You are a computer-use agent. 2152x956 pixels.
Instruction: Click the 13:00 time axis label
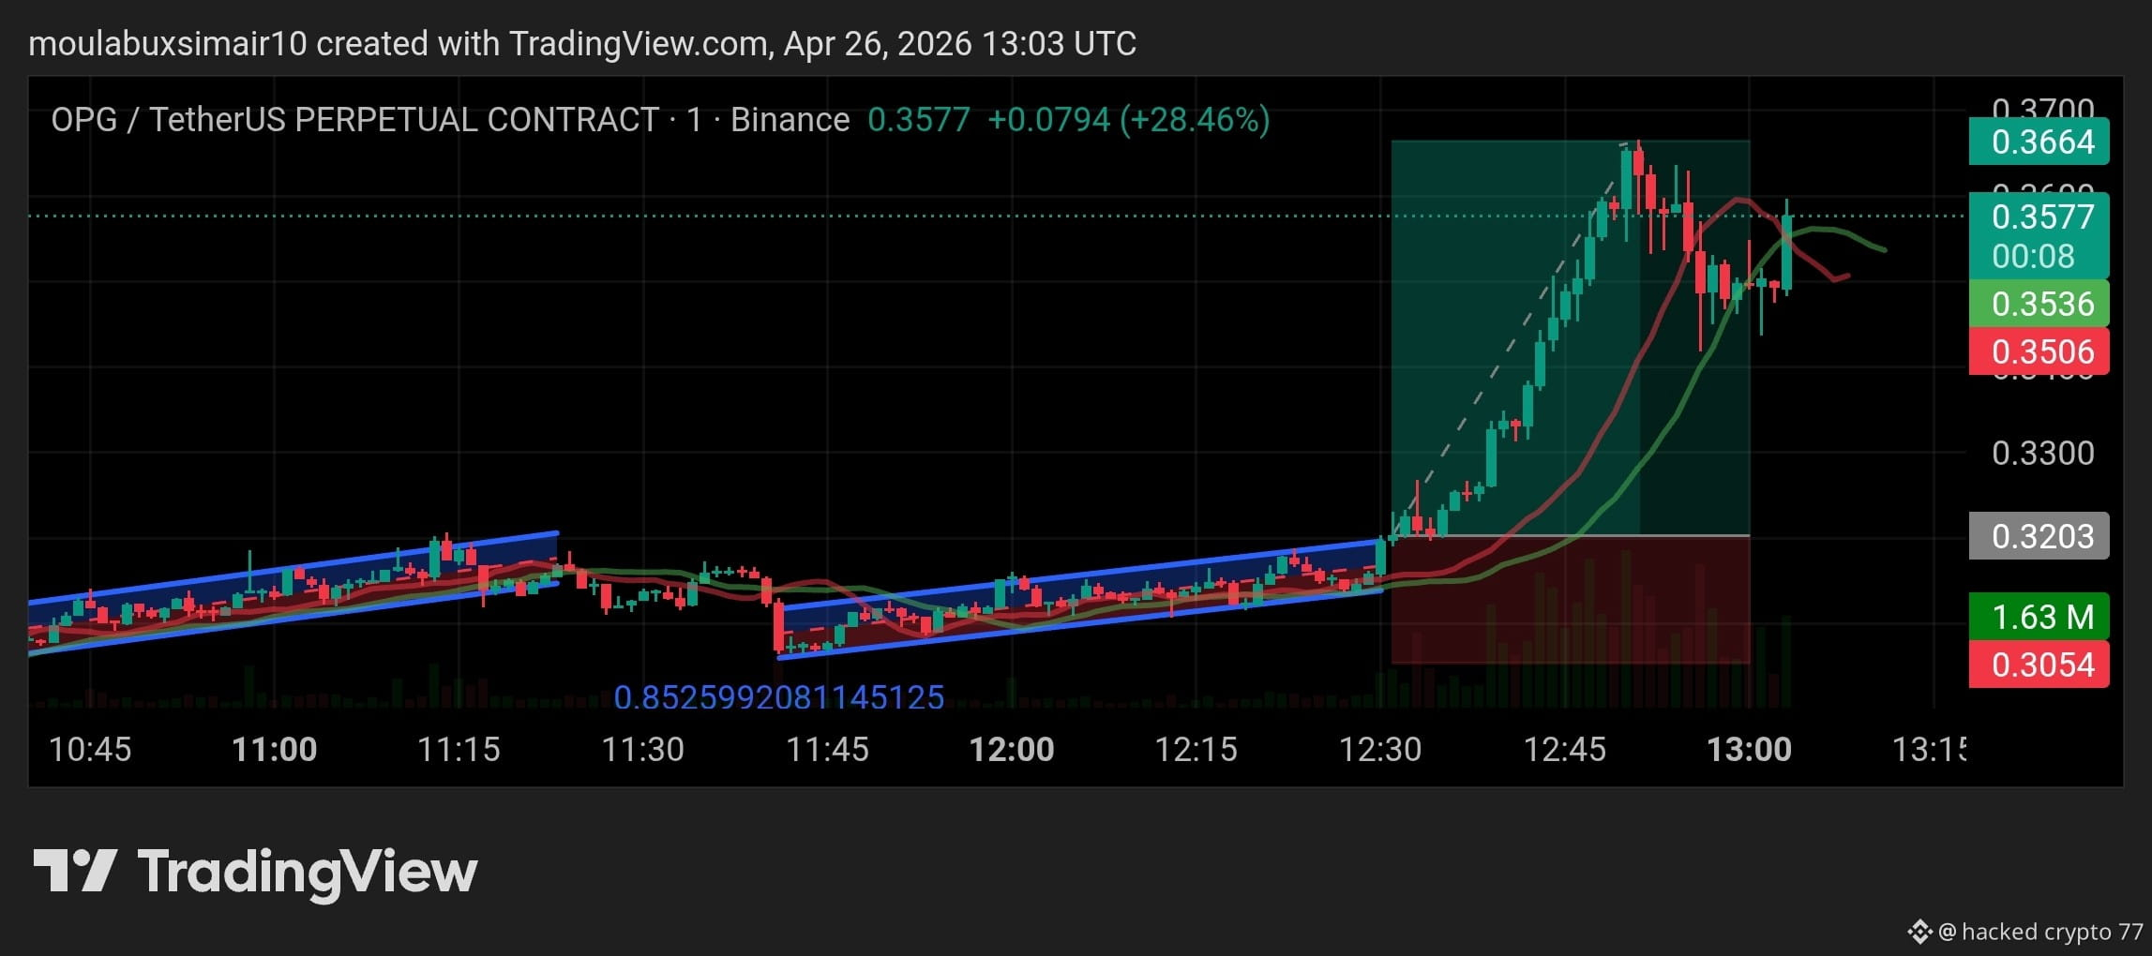pos(1750,750)
